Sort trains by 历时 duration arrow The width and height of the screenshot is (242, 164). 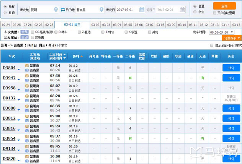[x=81, y=56]
